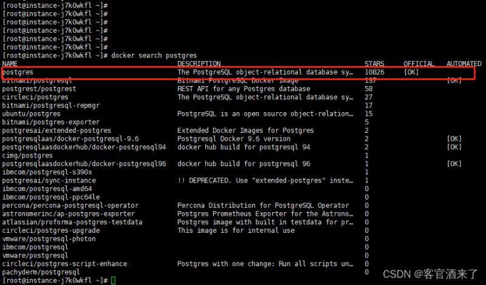Select 'circleci/postgres' image name

(35, 98)
